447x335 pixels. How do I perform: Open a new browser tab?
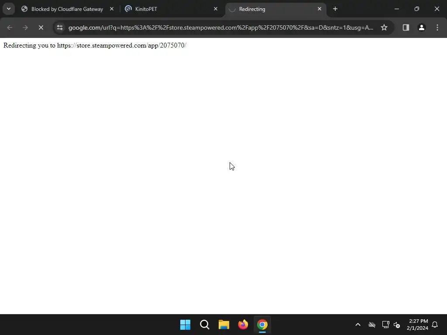point(335,9)
